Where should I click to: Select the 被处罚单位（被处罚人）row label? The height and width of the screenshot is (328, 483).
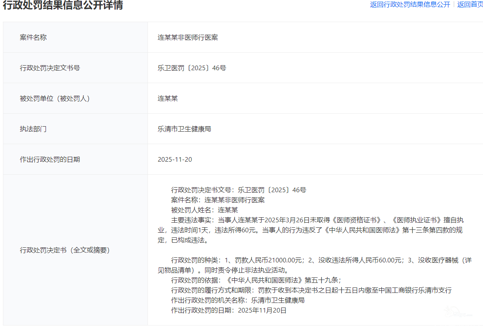[x=55, y=98]
